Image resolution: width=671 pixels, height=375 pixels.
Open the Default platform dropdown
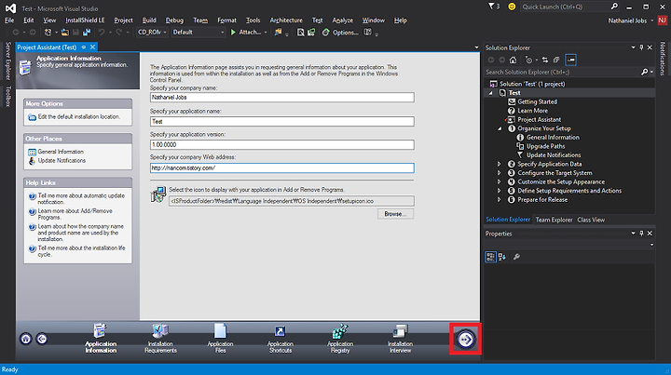[x=199, y=32]
